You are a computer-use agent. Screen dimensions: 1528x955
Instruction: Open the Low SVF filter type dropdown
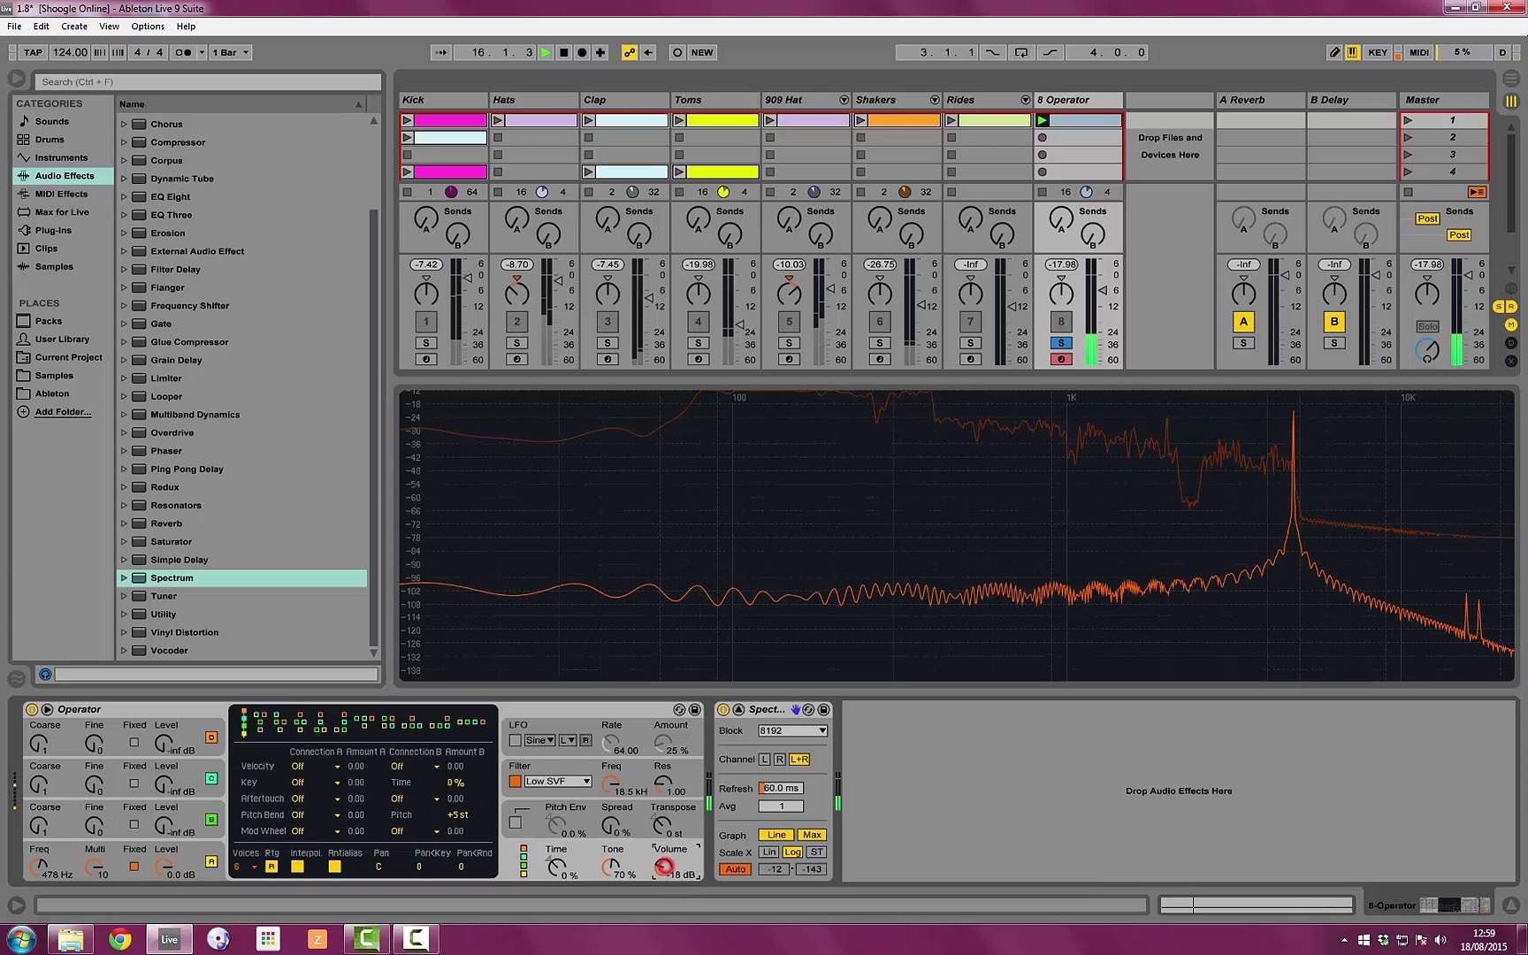pyautogui.click(x=557, y=782)
